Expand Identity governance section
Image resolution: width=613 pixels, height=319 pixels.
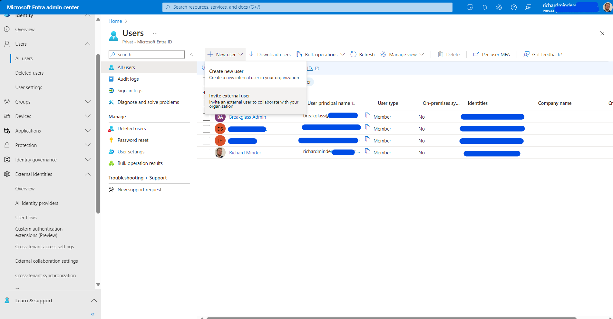point(88,160)
